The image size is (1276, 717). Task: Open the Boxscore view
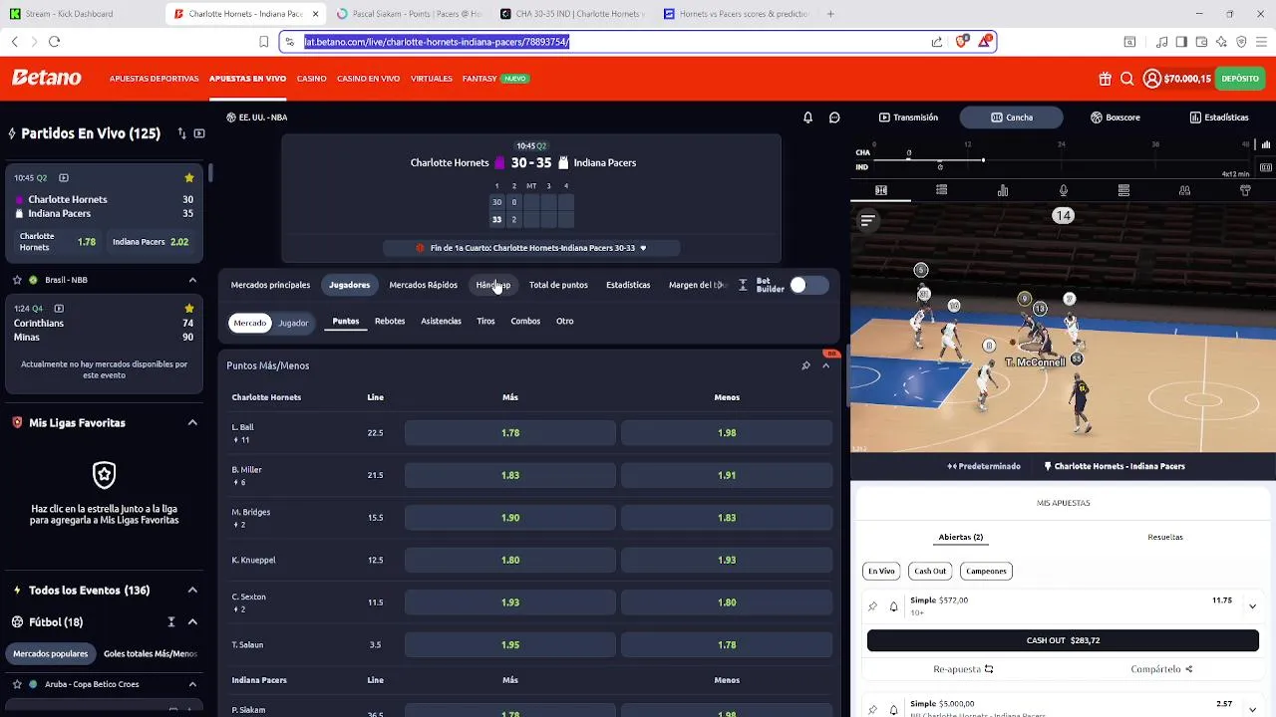pyautogui.click(x=1116, y=118)
